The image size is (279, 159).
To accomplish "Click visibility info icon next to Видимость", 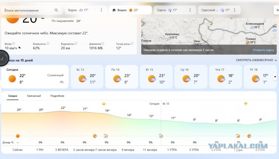I will pyautogui.click(x=76, y=44).
